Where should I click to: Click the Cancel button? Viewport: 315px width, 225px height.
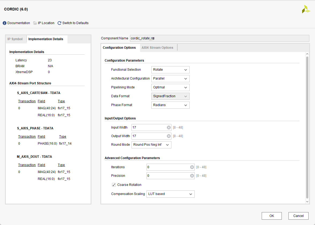298,216
